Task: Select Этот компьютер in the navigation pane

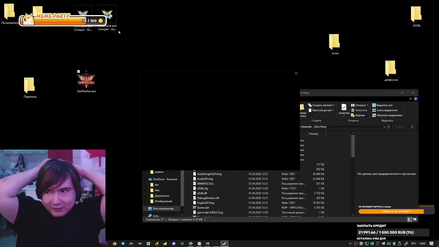Action: [161, 209]
